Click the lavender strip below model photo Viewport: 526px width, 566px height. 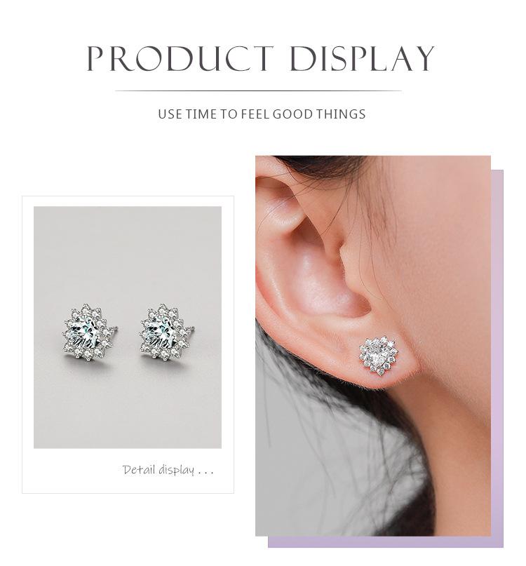point(386,542)
